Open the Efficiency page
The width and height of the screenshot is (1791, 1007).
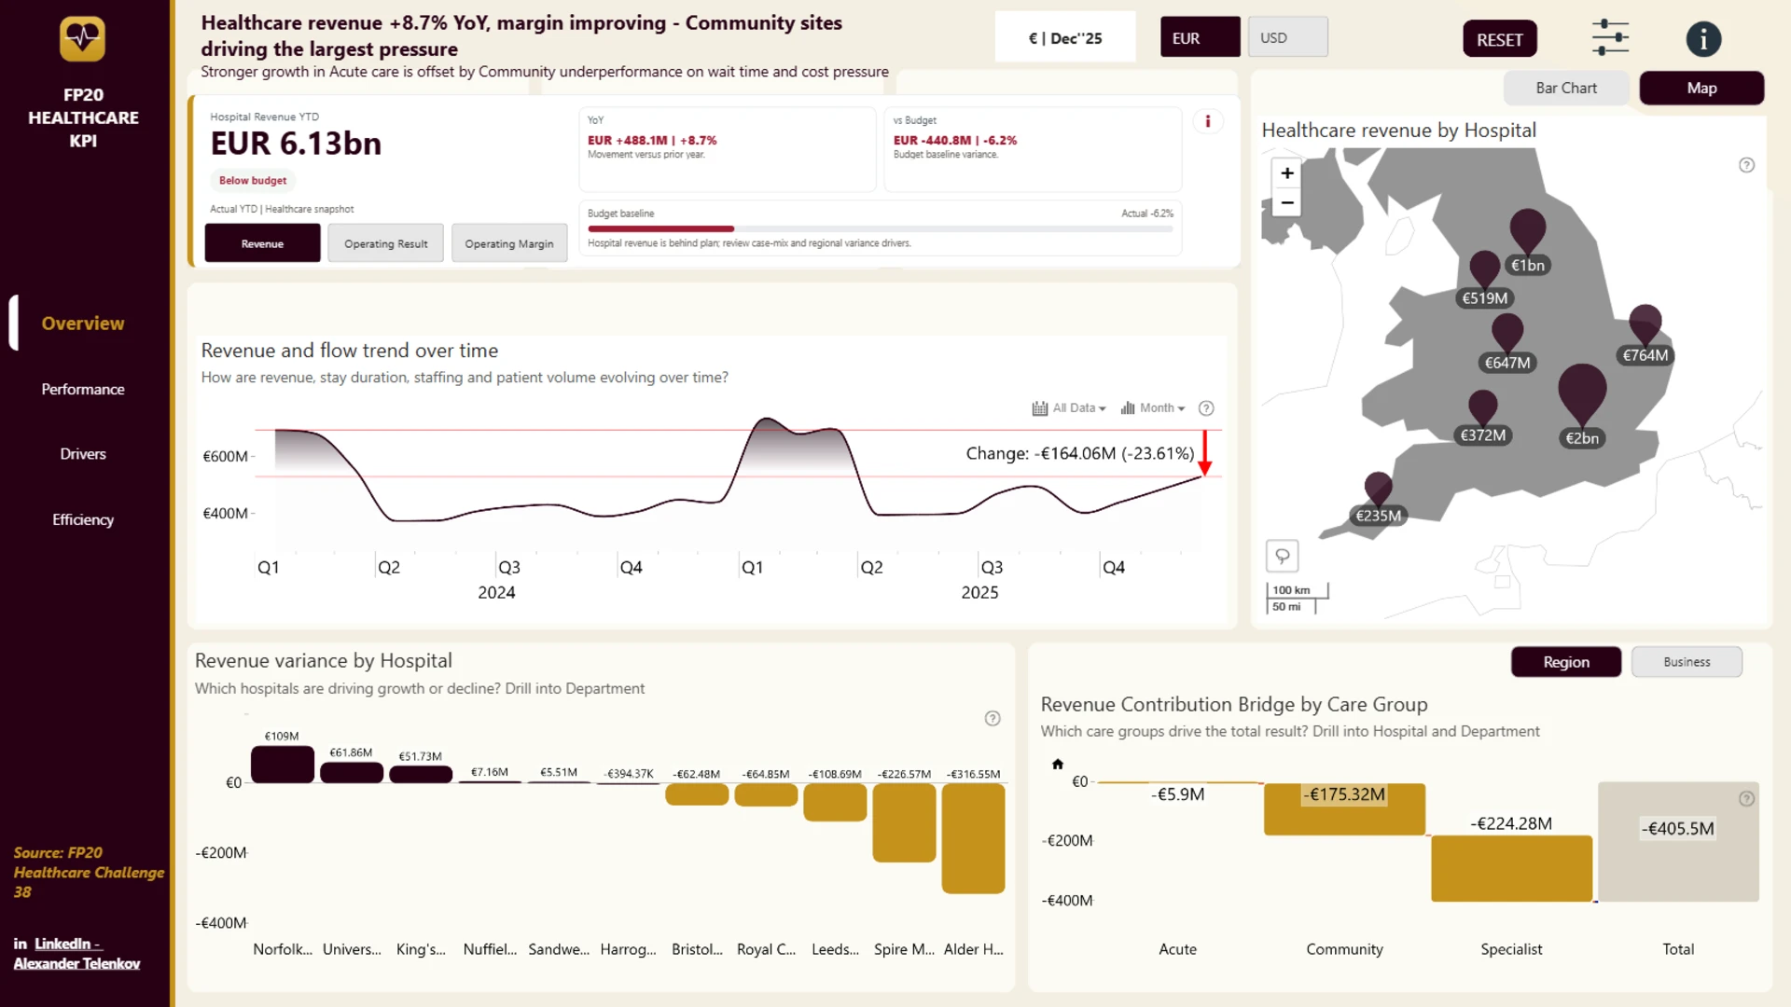tap(83, 519)
